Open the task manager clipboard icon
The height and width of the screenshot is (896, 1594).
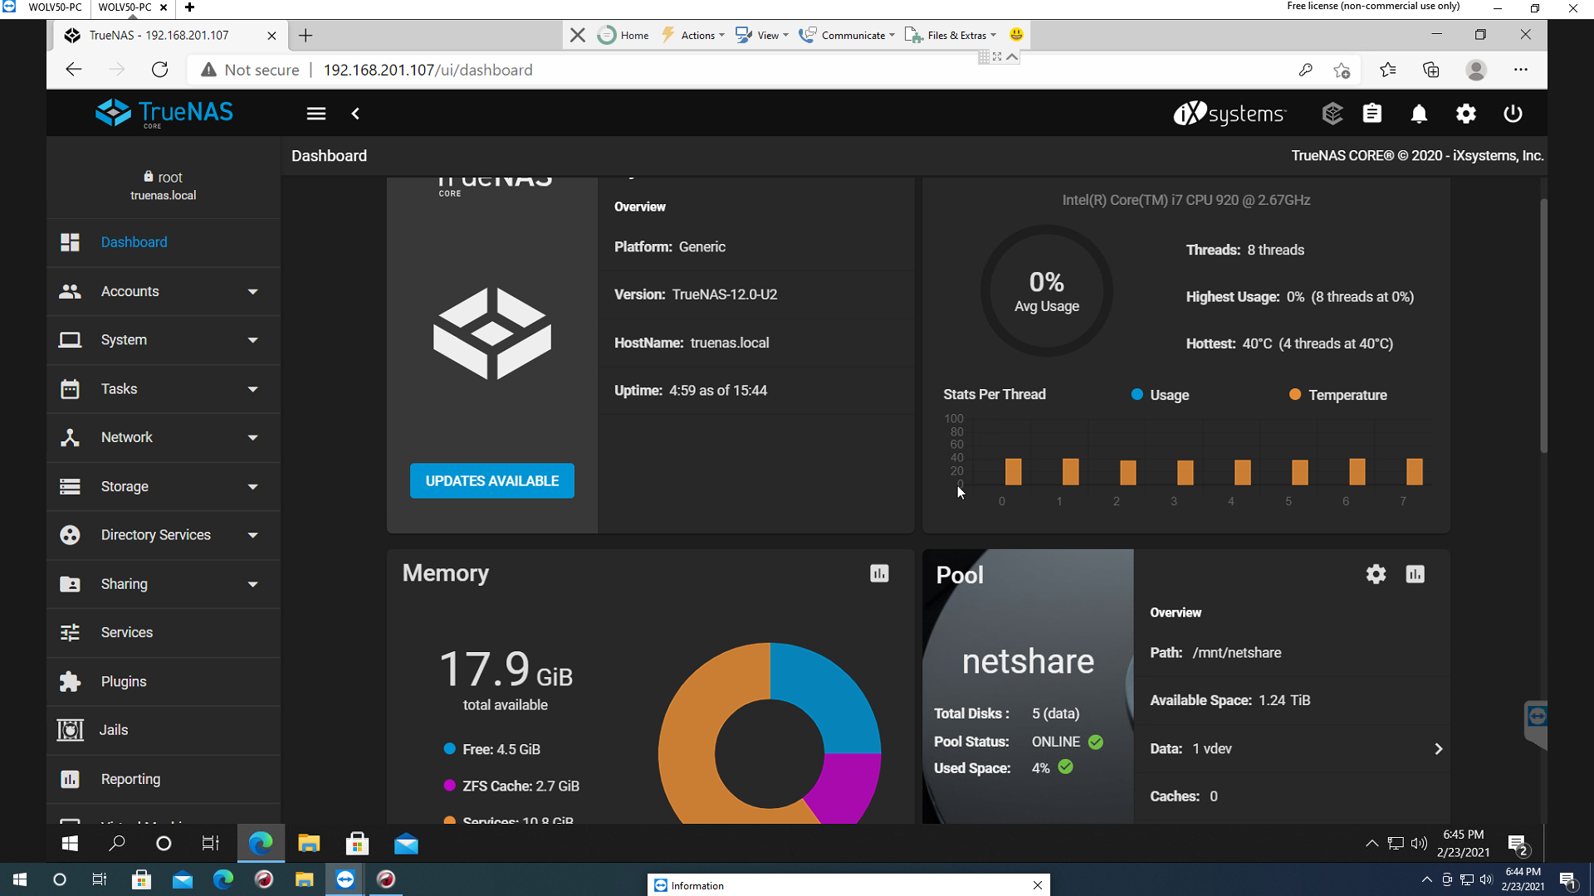click(1372, 114)
